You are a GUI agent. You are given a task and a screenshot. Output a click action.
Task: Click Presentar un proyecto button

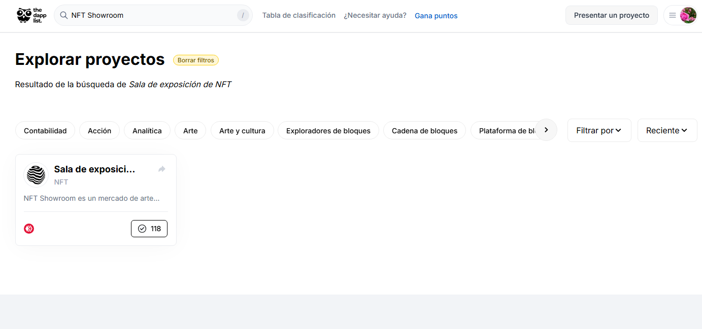[612, 15]
